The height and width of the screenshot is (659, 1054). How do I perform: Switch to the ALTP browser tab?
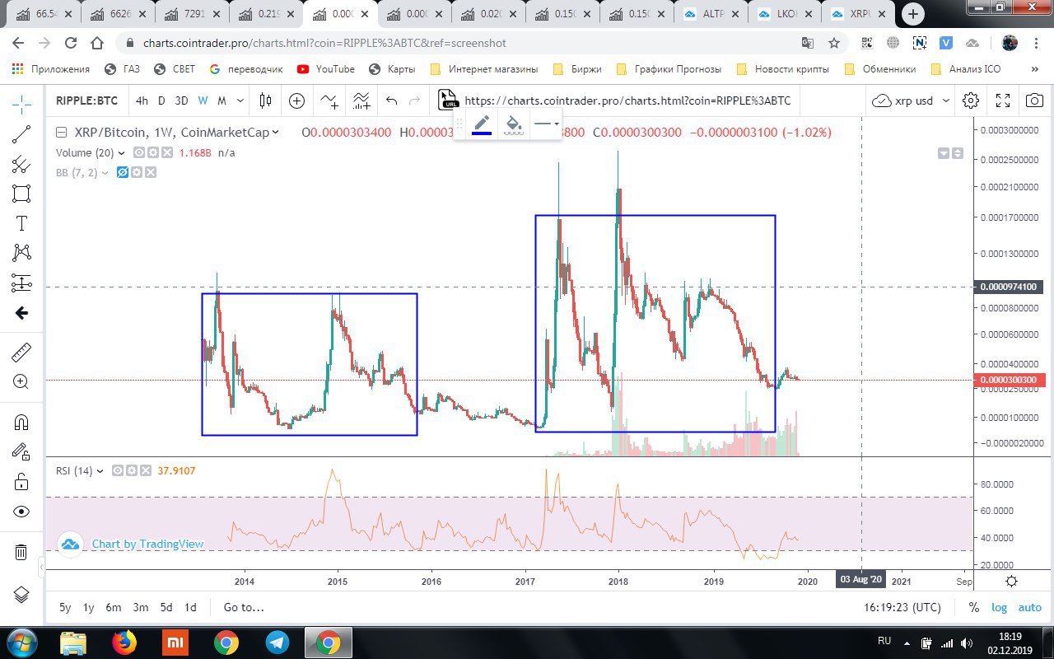point(711,14)
